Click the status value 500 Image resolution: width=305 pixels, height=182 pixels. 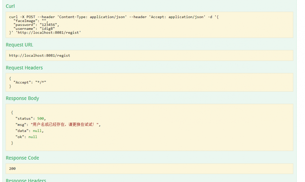point(41,118)
